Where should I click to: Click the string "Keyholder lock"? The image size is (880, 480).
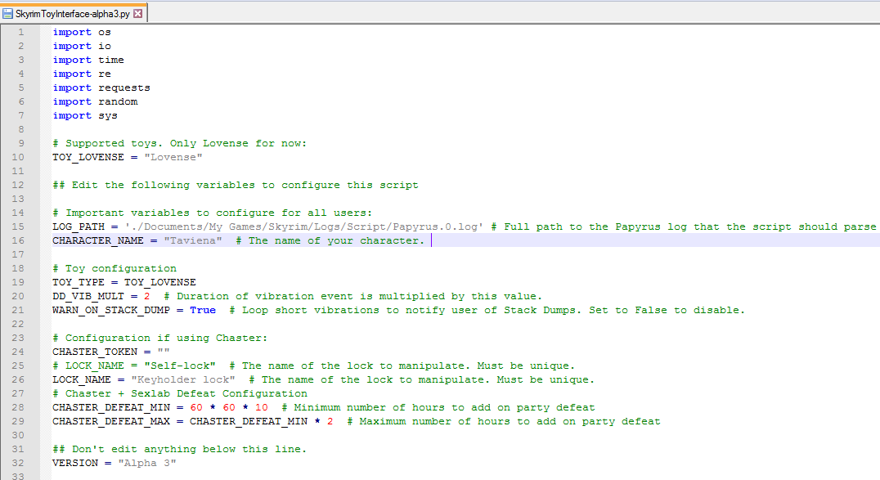point(183,379)
